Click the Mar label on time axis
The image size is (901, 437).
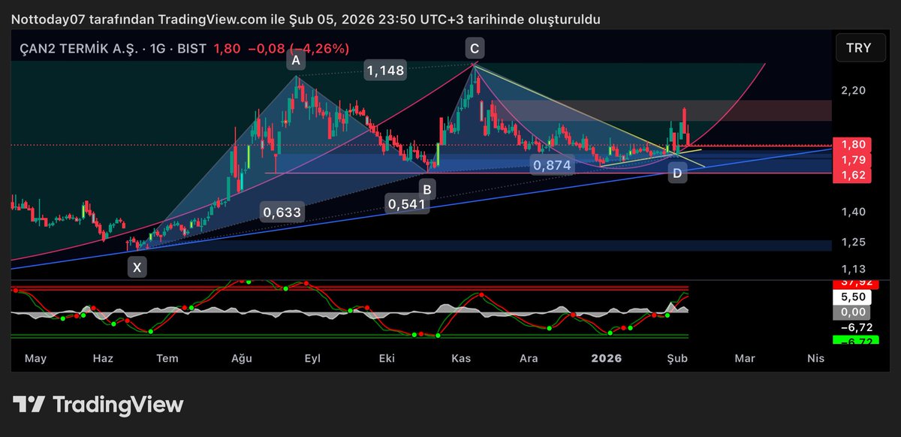click(x=744, y=359)
